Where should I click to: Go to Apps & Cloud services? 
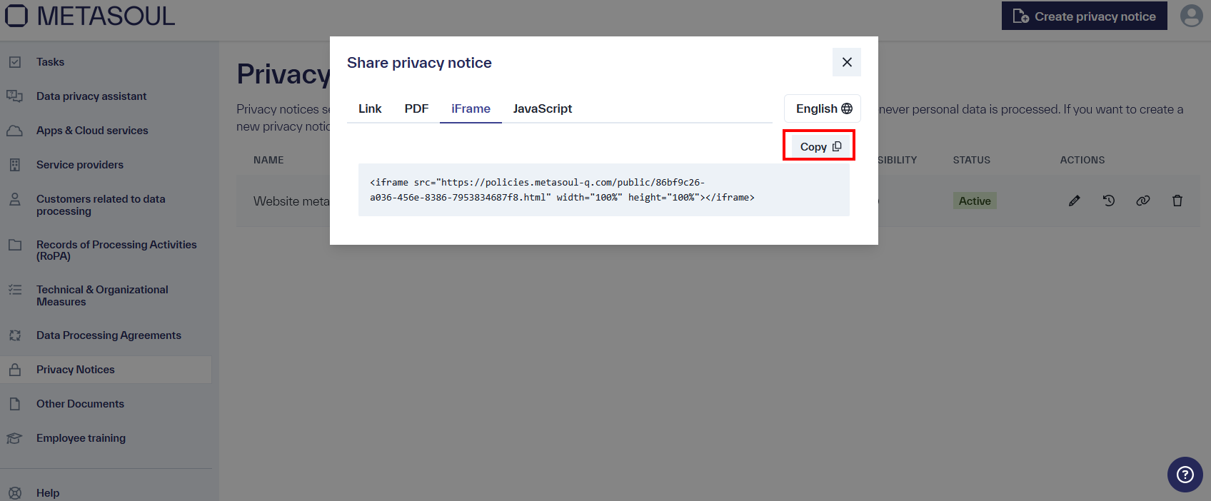click(92, 131)
